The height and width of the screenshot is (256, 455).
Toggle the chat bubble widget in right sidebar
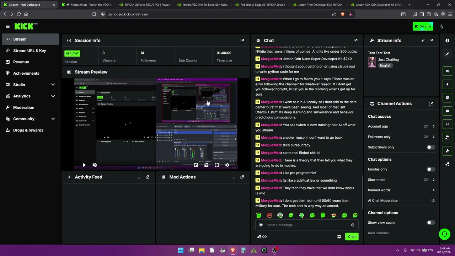[448, 111]
